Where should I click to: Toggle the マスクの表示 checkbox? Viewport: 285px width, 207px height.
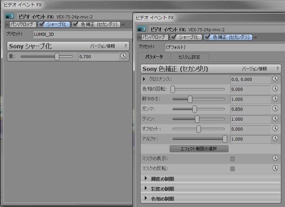tap(232, 159)
